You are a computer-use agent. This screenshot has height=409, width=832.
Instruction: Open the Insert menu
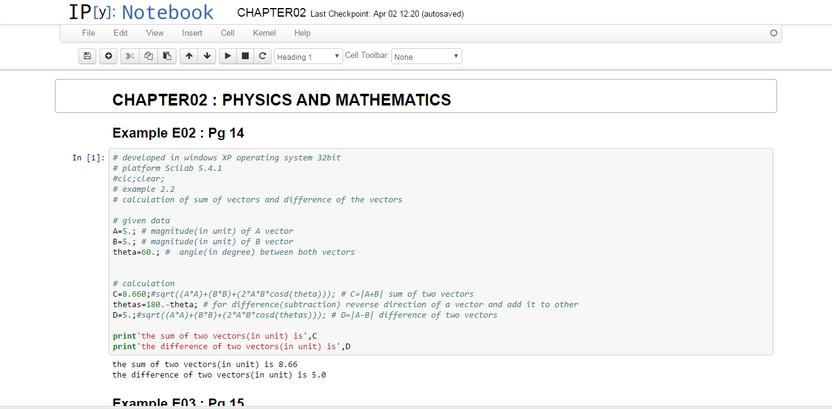coord(192,33)
